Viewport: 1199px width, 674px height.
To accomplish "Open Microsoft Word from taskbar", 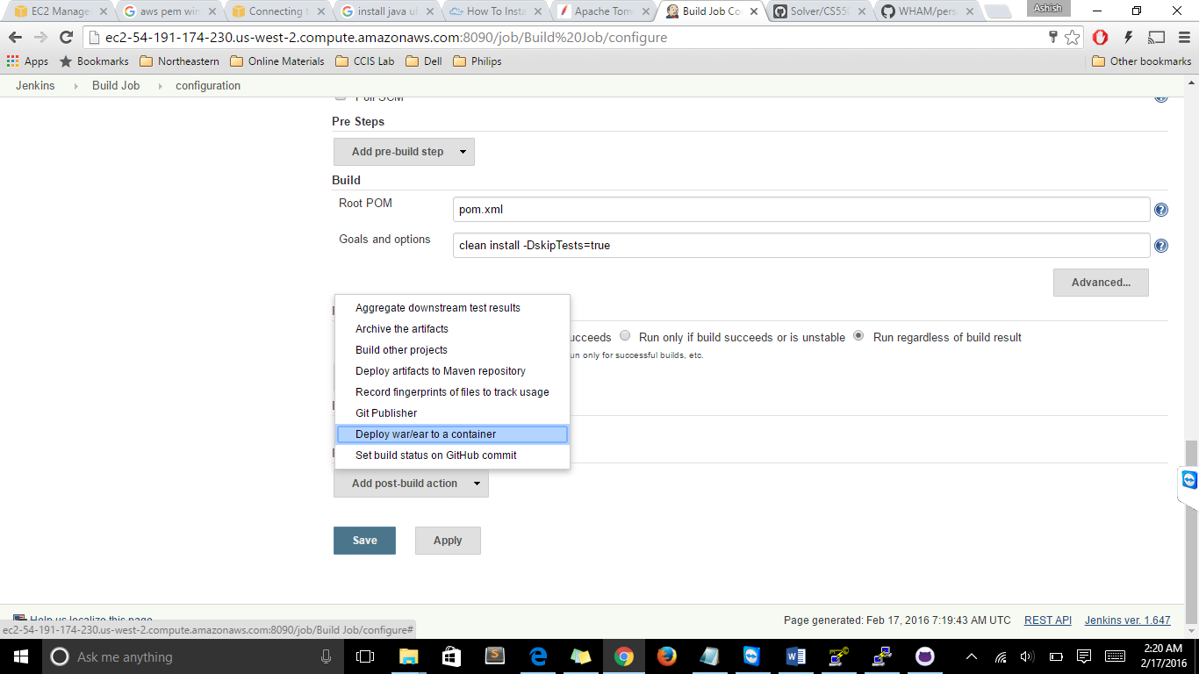I will click(796, 656).
